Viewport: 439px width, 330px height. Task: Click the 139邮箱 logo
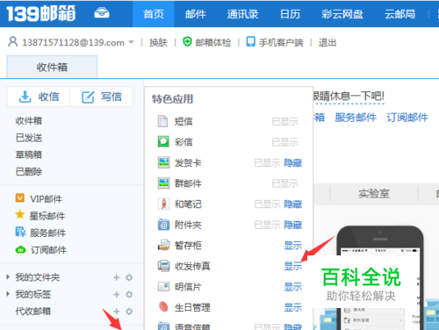[41, 13]
